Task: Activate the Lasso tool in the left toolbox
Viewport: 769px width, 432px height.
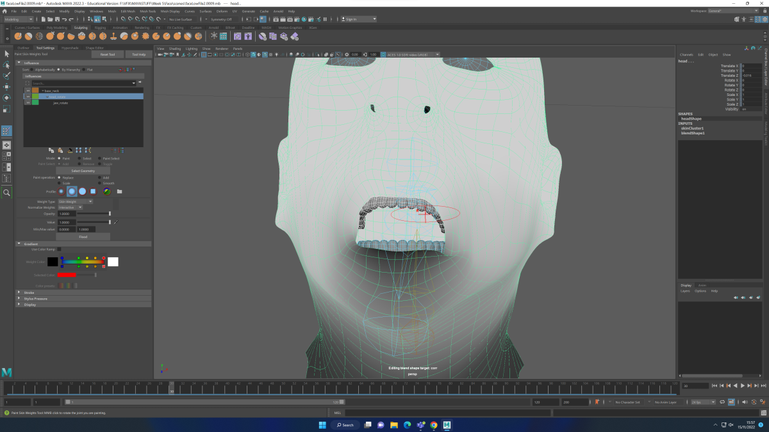Action: pyautogui.click(x=5, y=65)
